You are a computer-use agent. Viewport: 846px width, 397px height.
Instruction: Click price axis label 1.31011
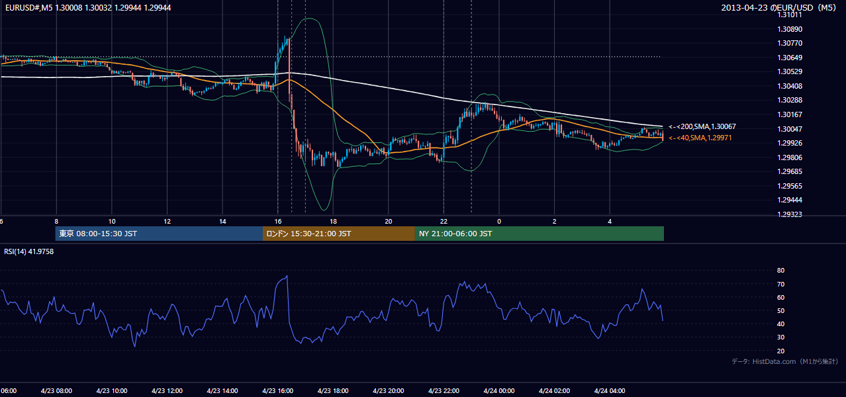click(x=790, y=15)
